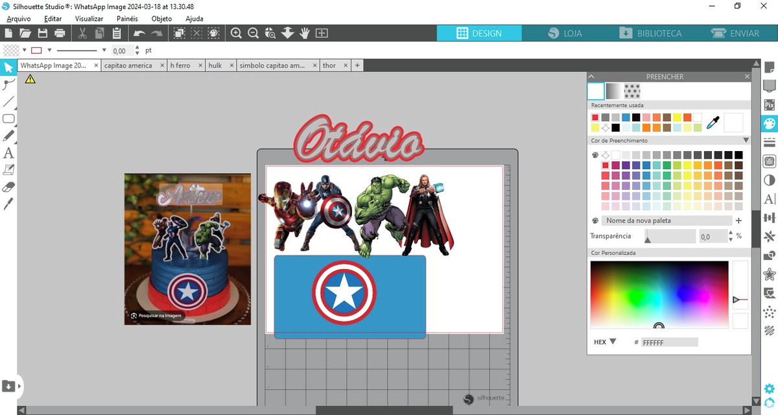Viewport: 778px width, 415px height.
Task: Open the line style dropdown arrow
Action: point(104,50)
